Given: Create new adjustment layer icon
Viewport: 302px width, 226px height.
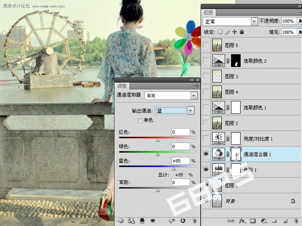Looking at the screenshot, I should [263, 221].
